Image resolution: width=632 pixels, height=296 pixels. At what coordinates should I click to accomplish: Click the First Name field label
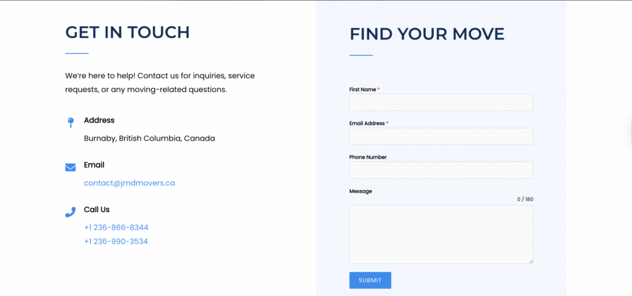click(x=363, y=89)
